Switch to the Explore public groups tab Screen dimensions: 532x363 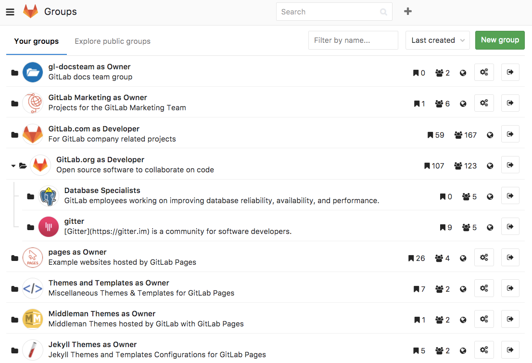[112, 41]
